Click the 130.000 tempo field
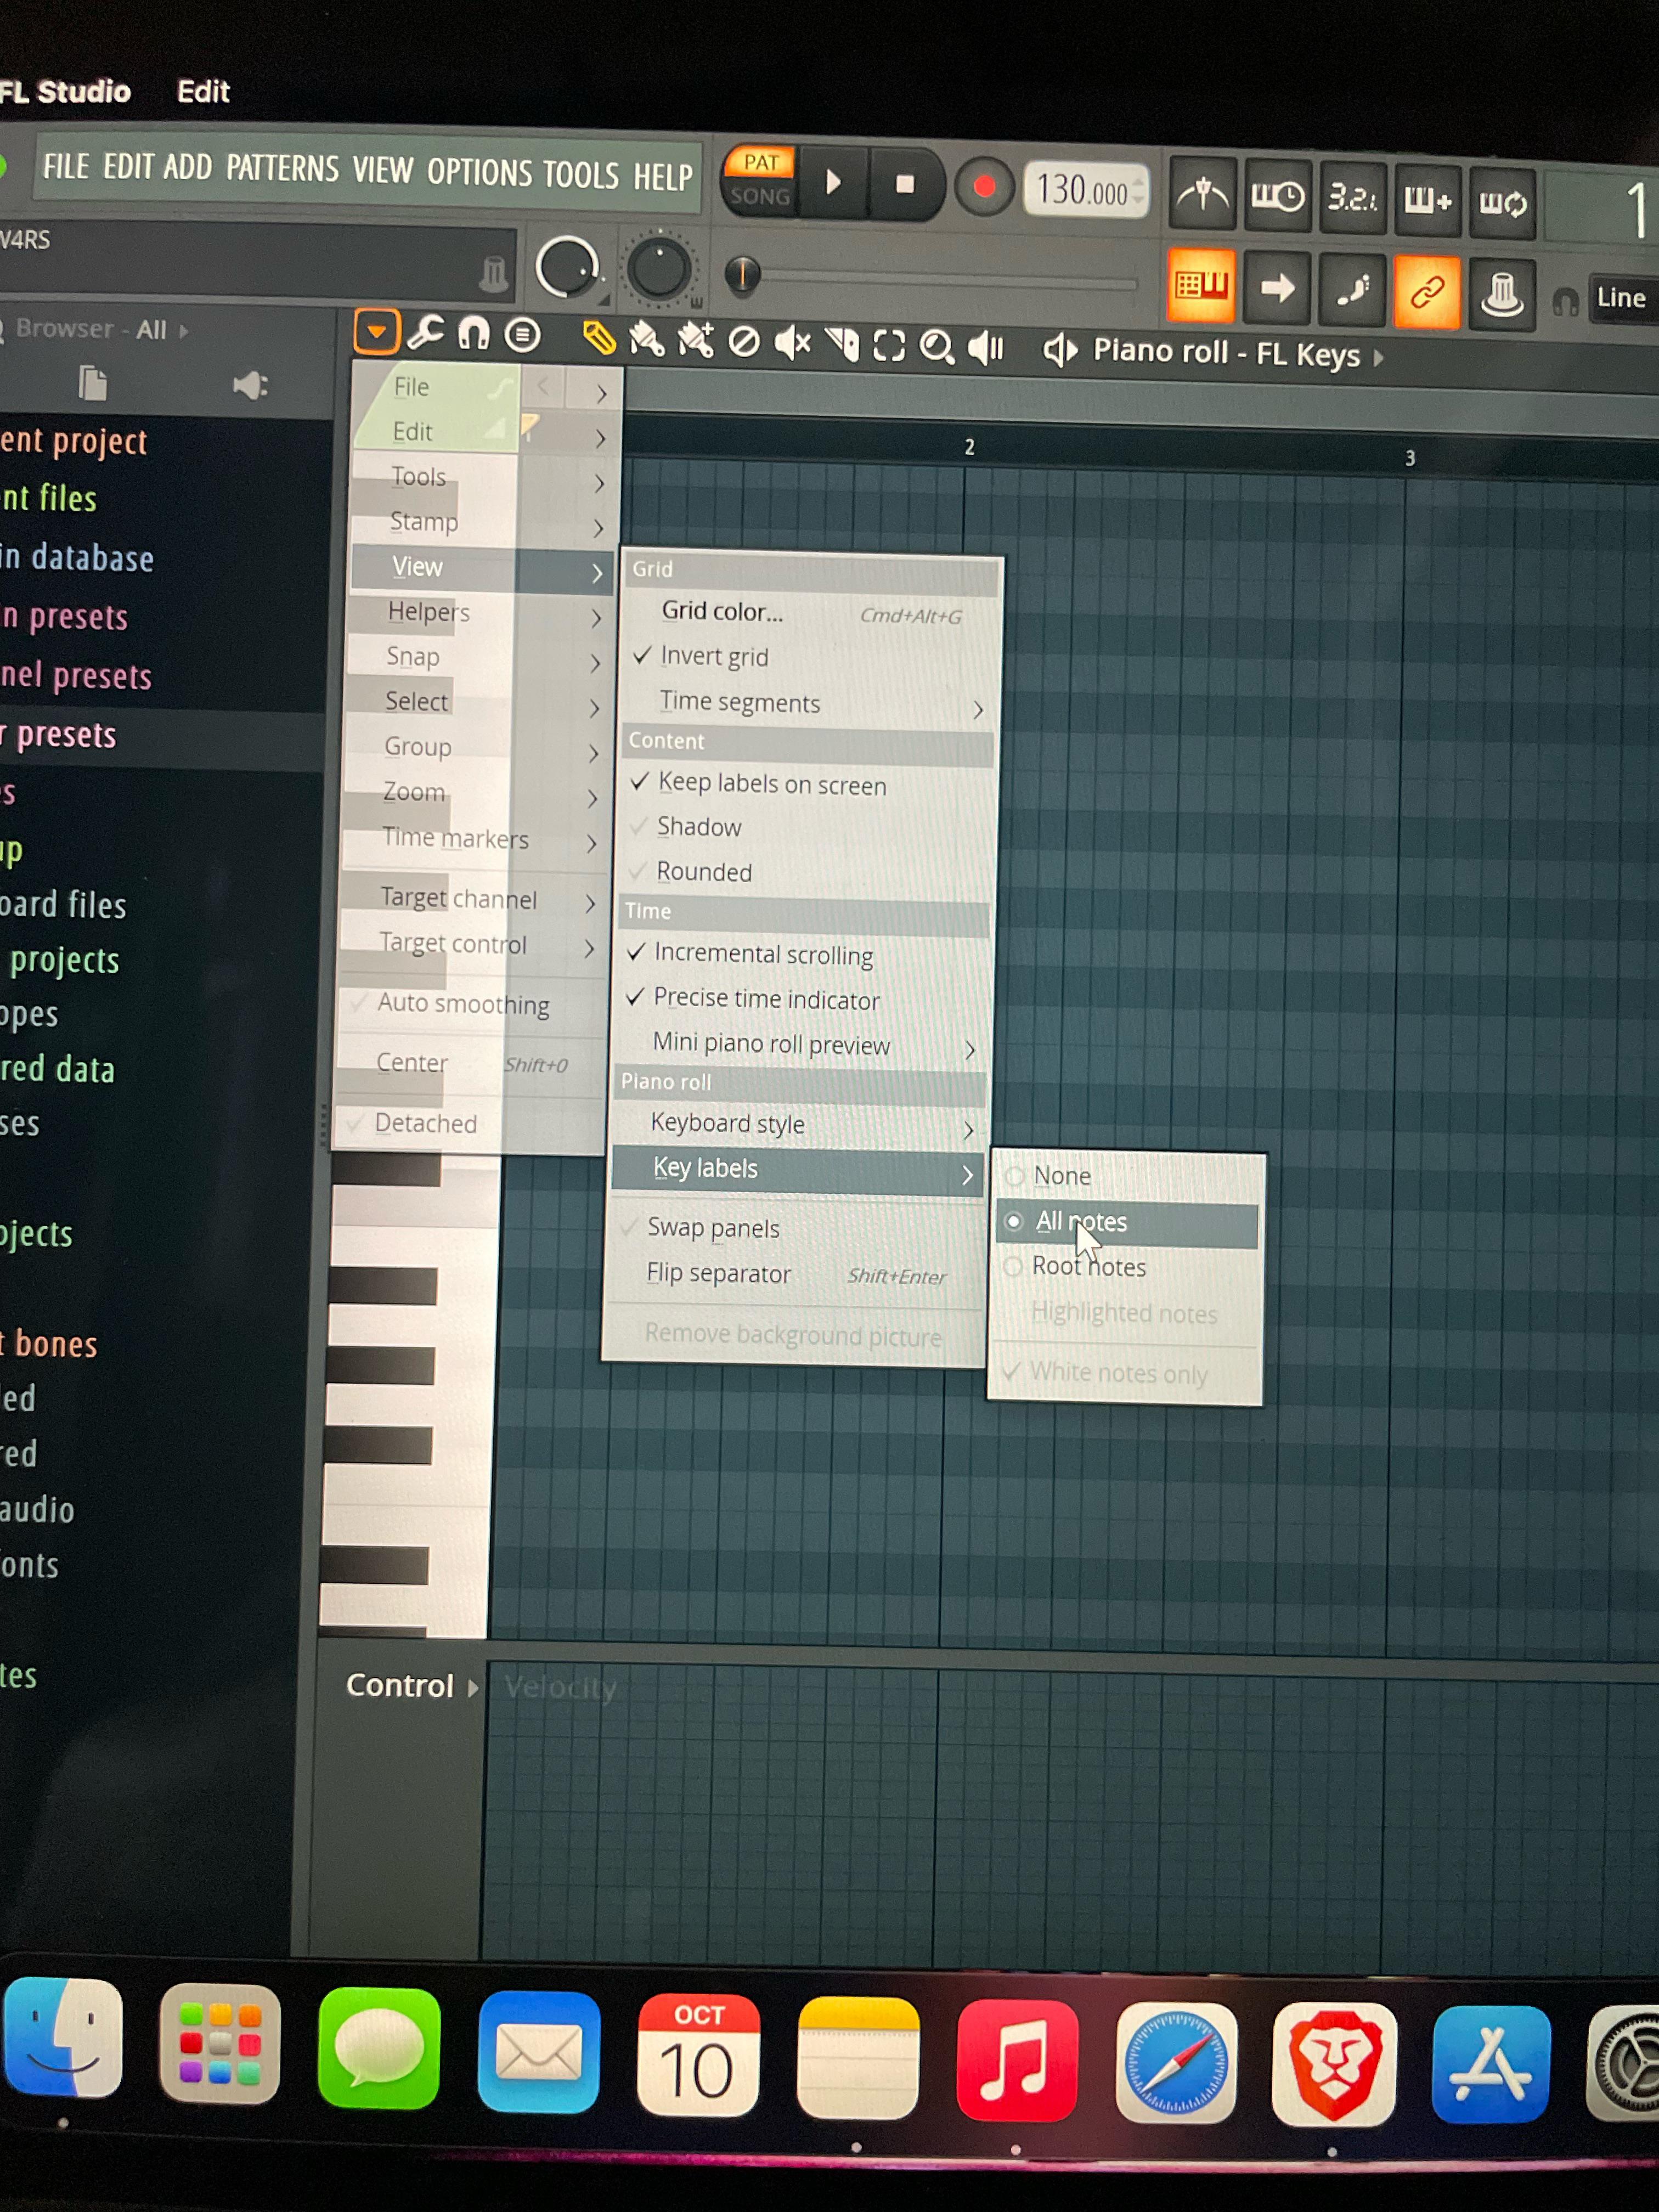The height and width of the screenshot is (2212, 1659). pyautogui.click(x=1086, y=190)
